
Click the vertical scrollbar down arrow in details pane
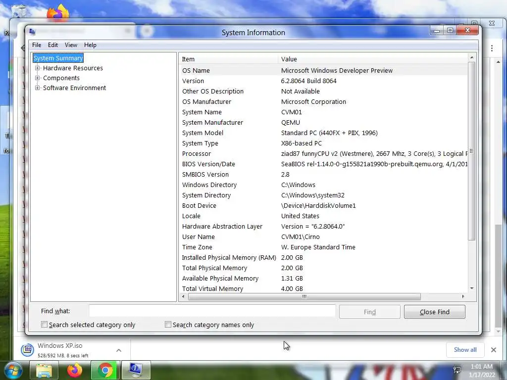click(472, 288)
